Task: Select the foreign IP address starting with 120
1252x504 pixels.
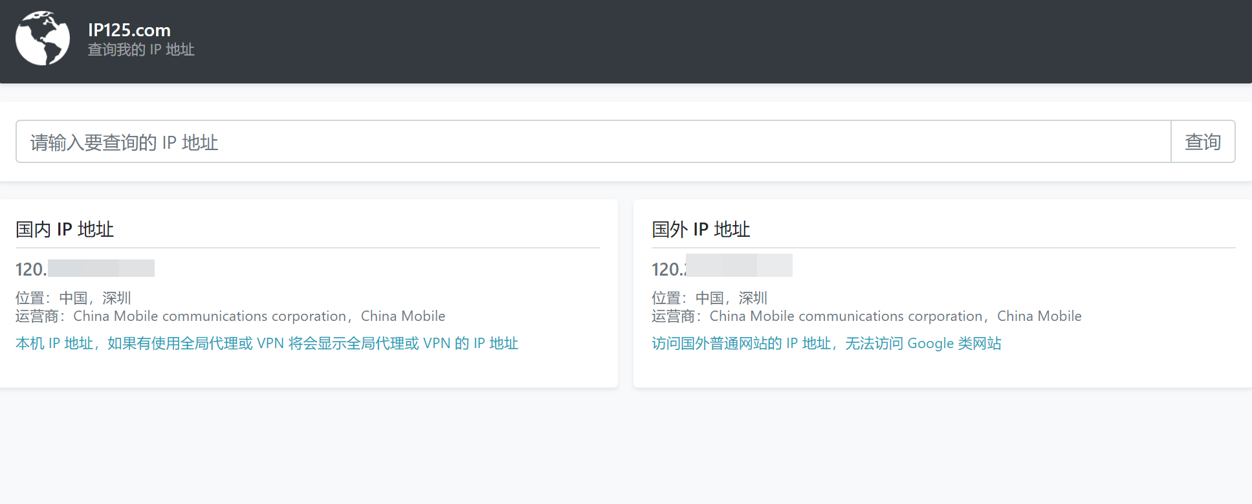Action: pyautogui.click(x=721, y=268)
